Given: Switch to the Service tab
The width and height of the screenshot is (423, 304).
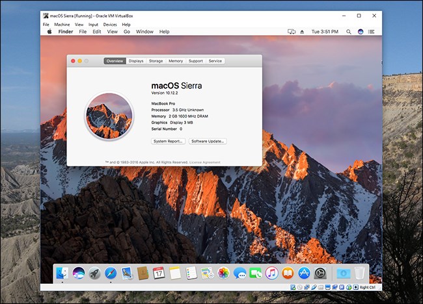Looking at the screenshot, I should (215, 61).
